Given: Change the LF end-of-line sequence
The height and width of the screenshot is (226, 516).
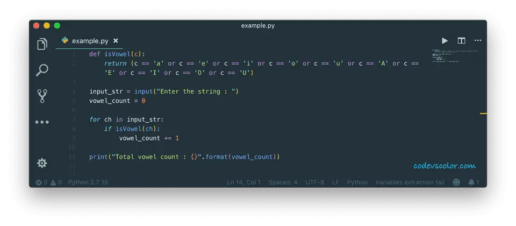Looking at the screenshot, I should [x=335, y=182].
